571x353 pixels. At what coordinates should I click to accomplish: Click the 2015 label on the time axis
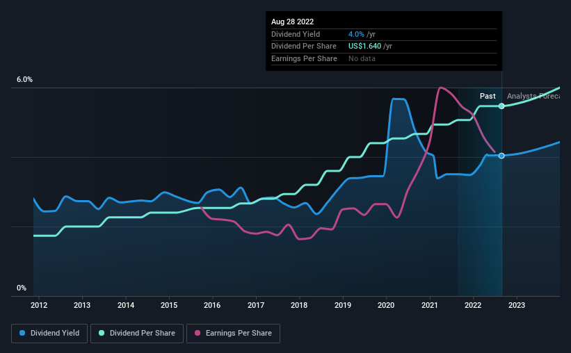coord(169,305)
